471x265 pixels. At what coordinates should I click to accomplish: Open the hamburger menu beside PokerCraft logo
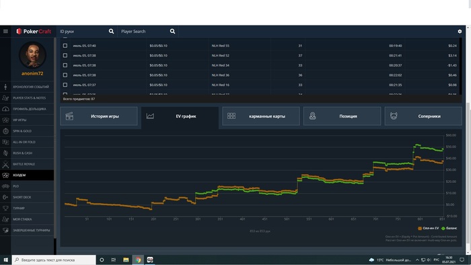pos(5,31)
